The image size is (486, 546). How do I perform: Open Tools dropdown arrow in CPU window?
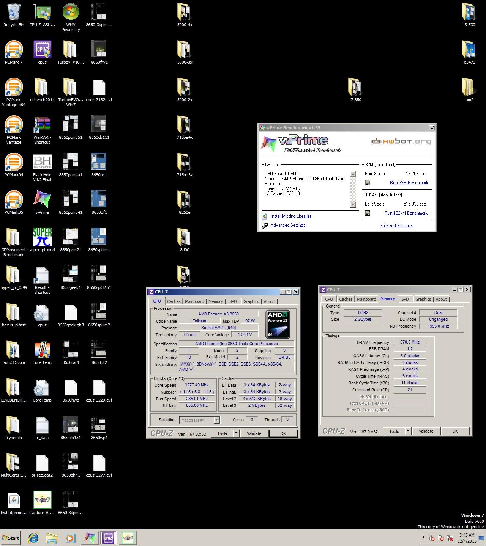click(x=236, y=433)
